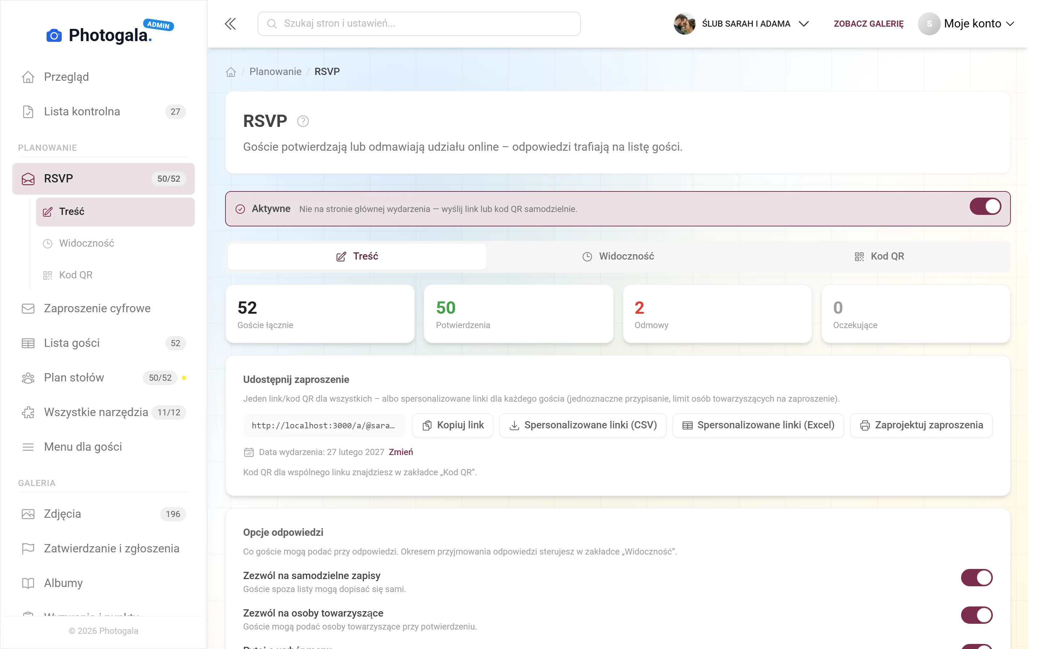Download Spersonalizowane linki (CSV)
The width and height of the screenshot is (1039, 649).
pos(583,425)
